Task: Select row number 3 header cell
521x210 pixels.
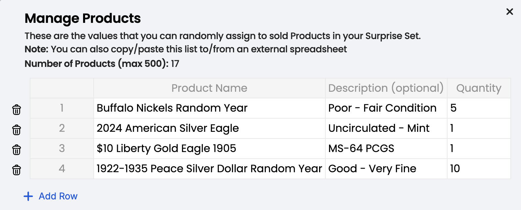Action: [x=62, y=149]
